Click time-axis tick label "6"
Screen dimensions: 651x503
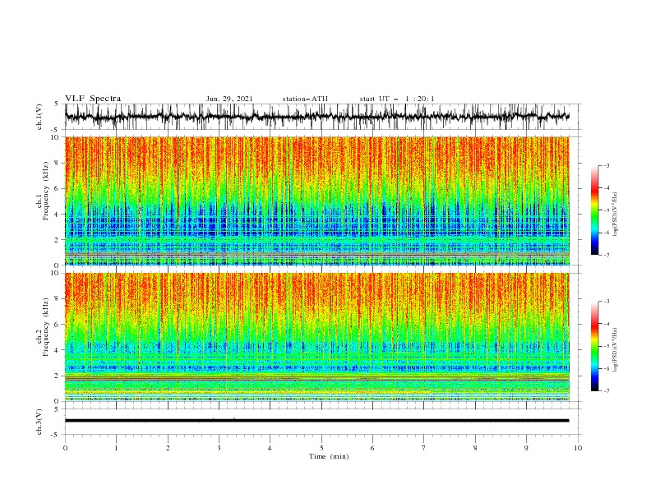tap(372, 448)
